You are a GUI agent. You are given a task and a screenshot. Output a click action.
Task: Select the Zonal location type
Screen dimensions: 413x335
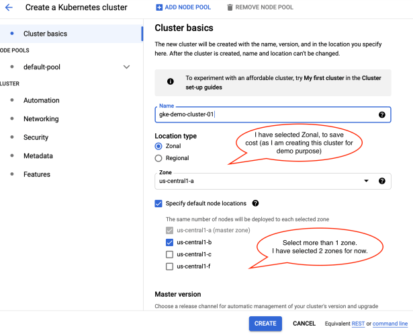coord(158,146)
